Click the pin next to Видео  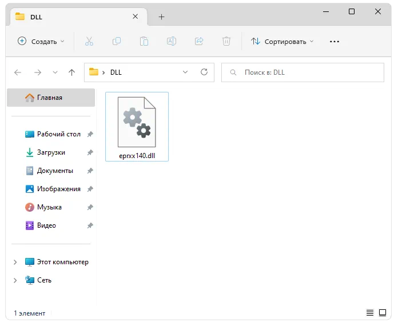pos(90,225)
